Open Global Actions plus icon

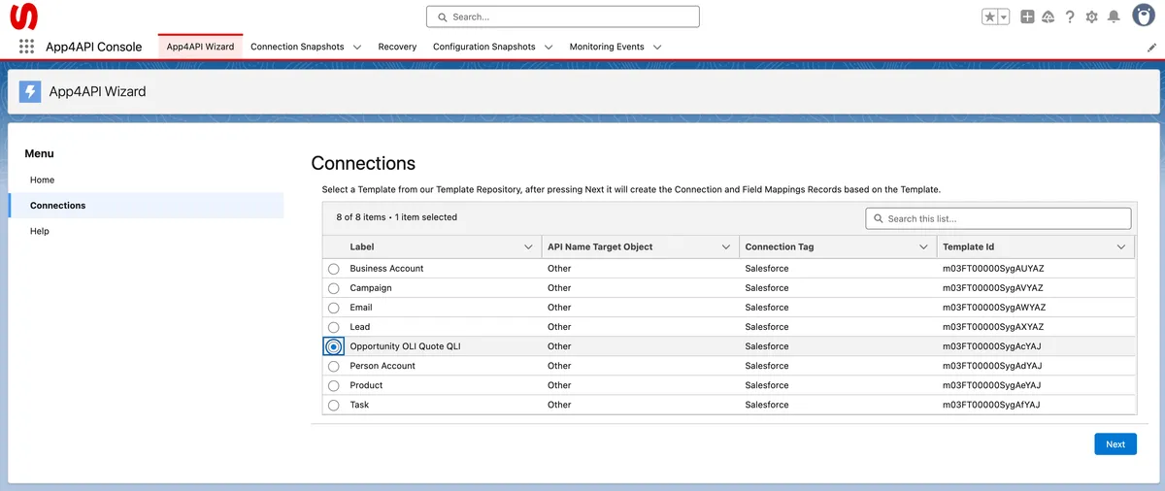pos(1028,16)
